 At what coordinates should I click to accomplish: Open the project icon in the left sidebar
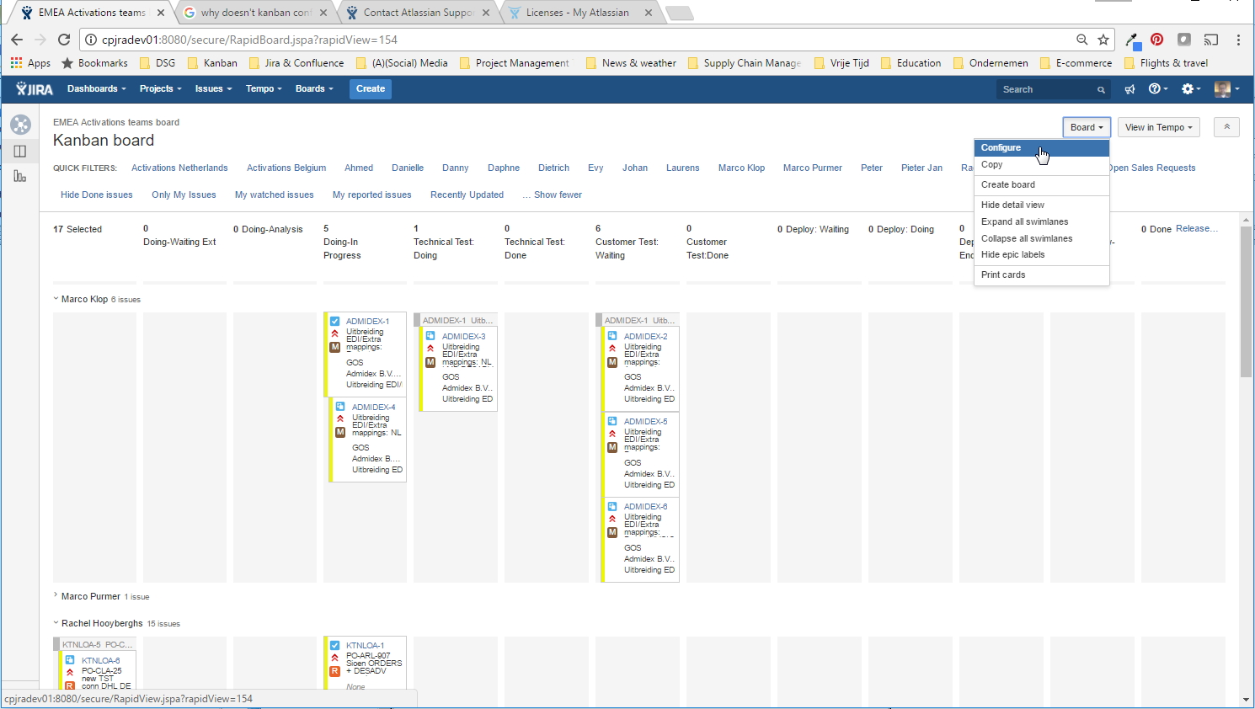point(20,125)
